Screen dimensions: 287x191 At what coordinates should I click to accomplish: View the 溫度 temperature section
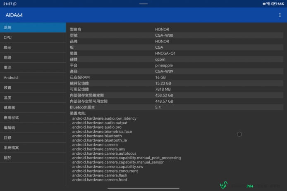click(33, 98)
